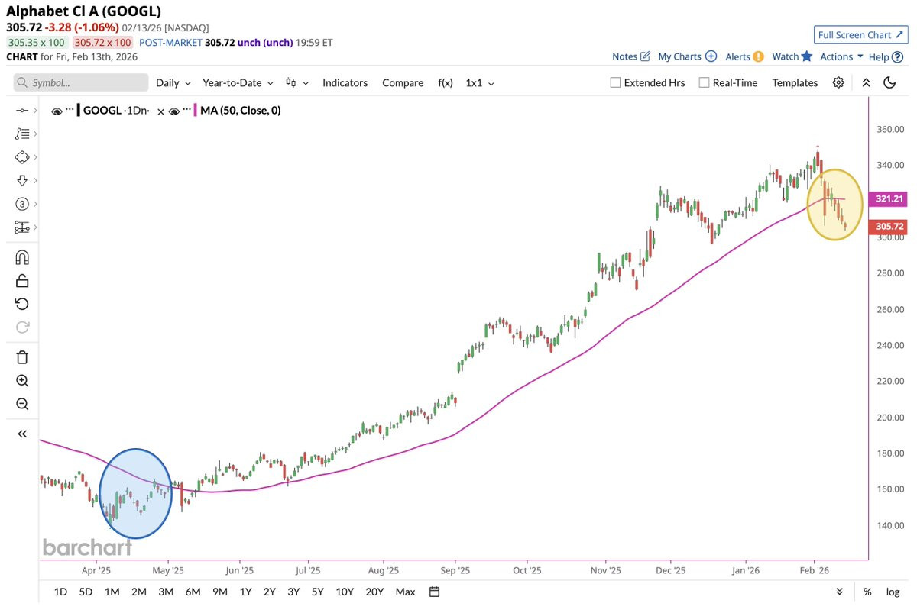
Task: Hide the GOOGL price series eye
Action: (57, 111)
